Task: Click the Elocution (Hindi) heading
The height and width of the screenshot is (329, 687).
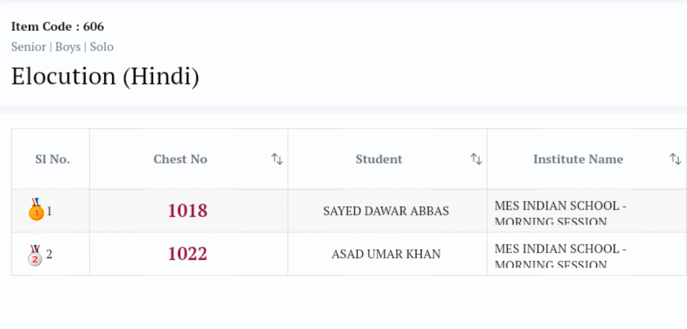Action: pos(105,77)
